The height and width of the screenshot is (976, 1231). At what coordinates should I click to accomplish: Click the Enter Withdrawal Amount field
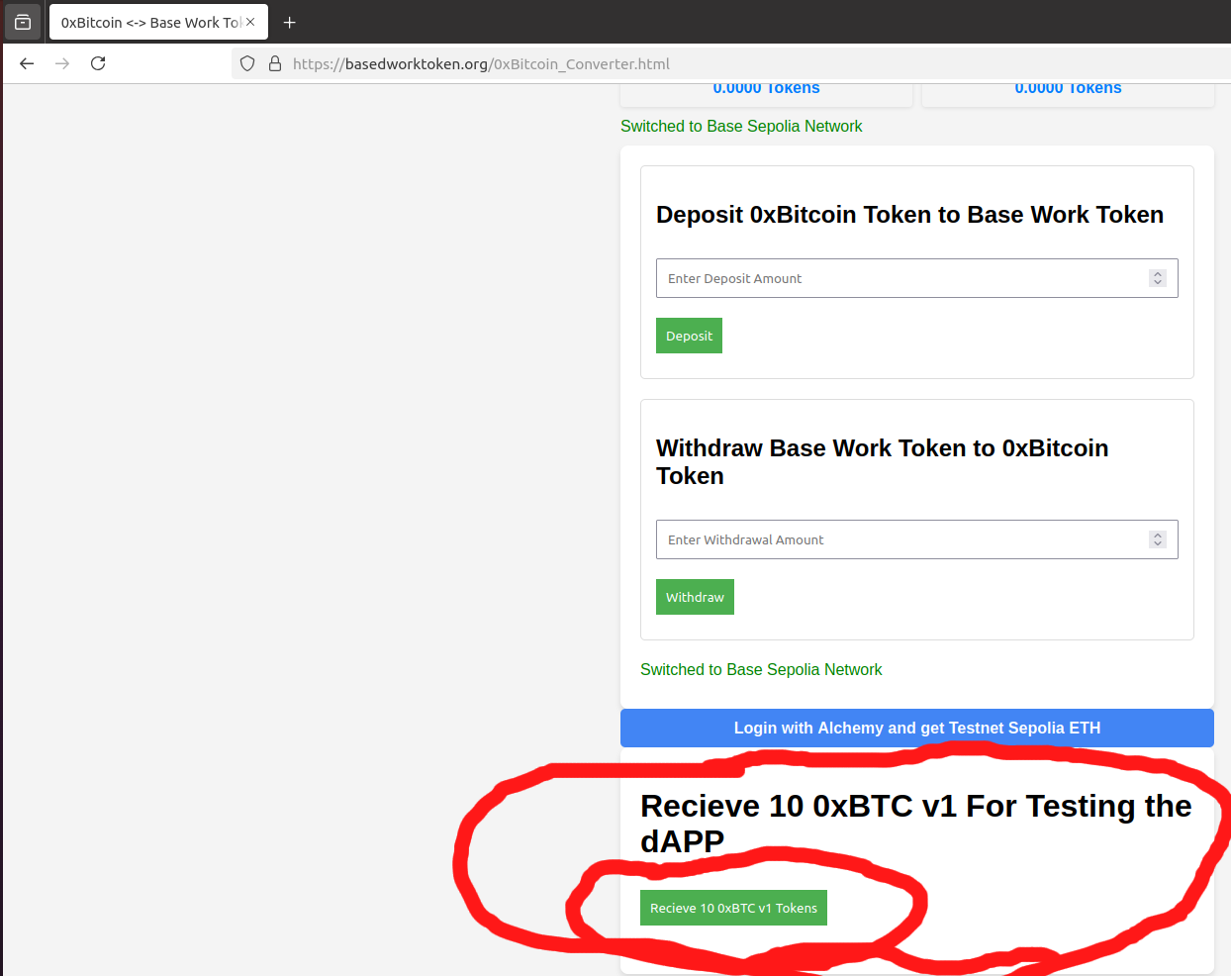coord(891,539)
